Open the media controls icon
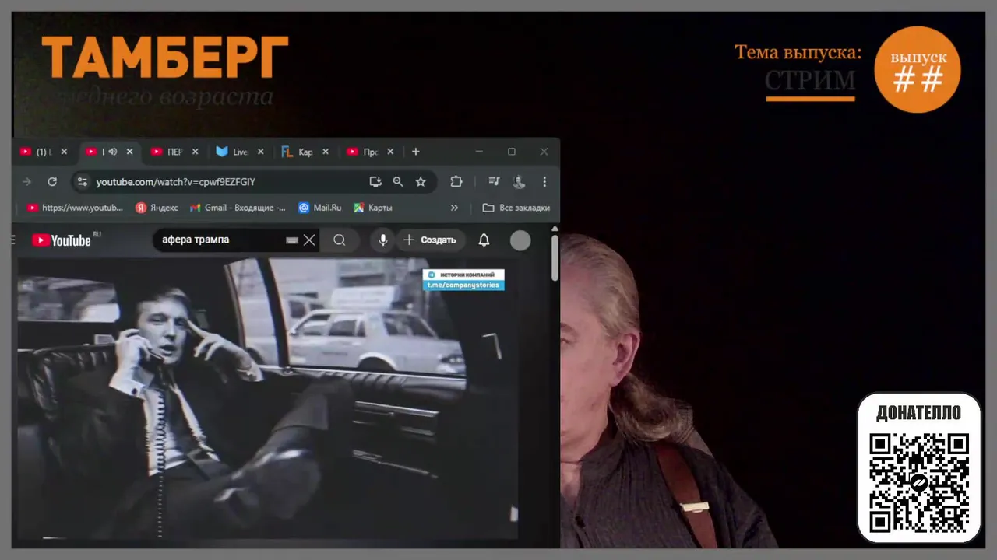The height and width of the screenshot is (560, 997). pyautogui.click(x=494, y=181)
